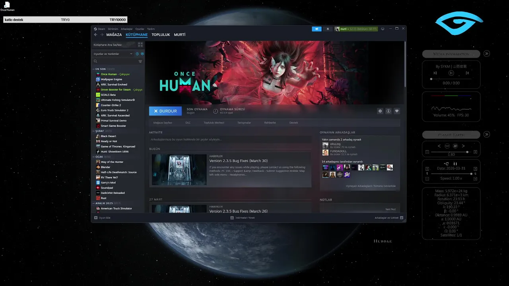Click the Steam back navigation arrow
This screenshot has width=509, height=286.
95,35
